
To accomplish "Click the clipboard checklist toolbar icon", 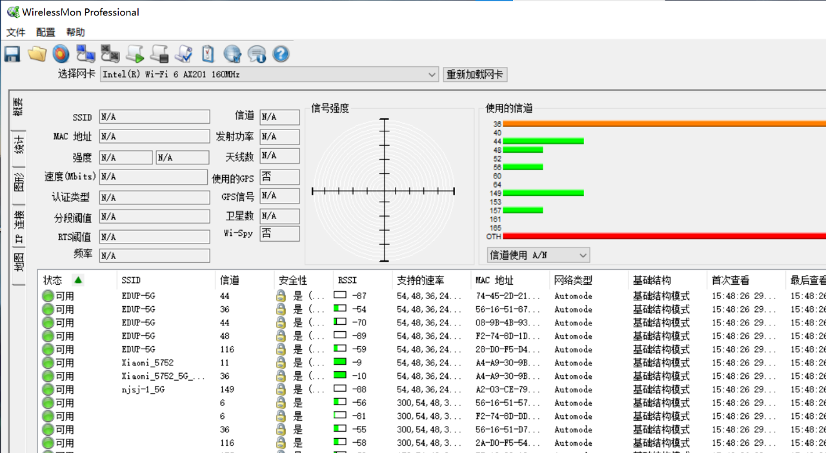I will click(208, 54).
